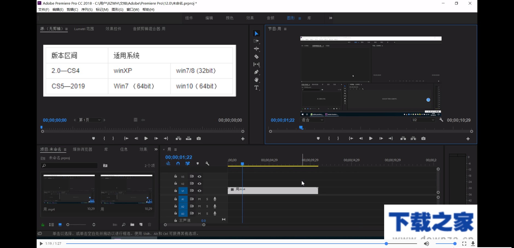
Task: Expand the workspace overflow chevron
Action: coord(331,18)
